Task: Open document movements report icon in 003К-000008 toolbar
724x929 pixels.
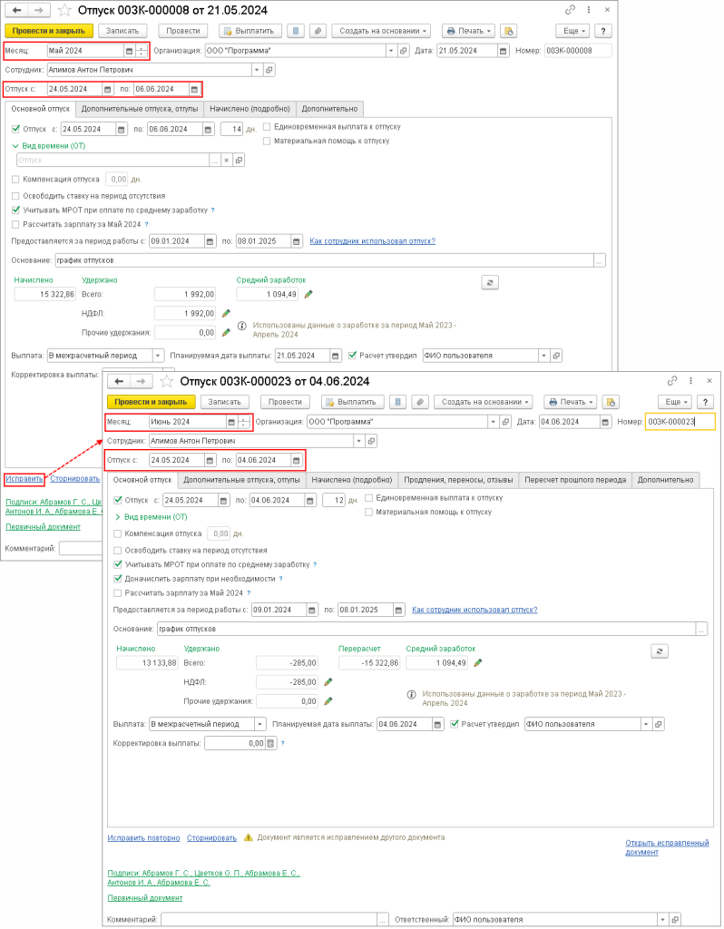Action: (297, 32)
